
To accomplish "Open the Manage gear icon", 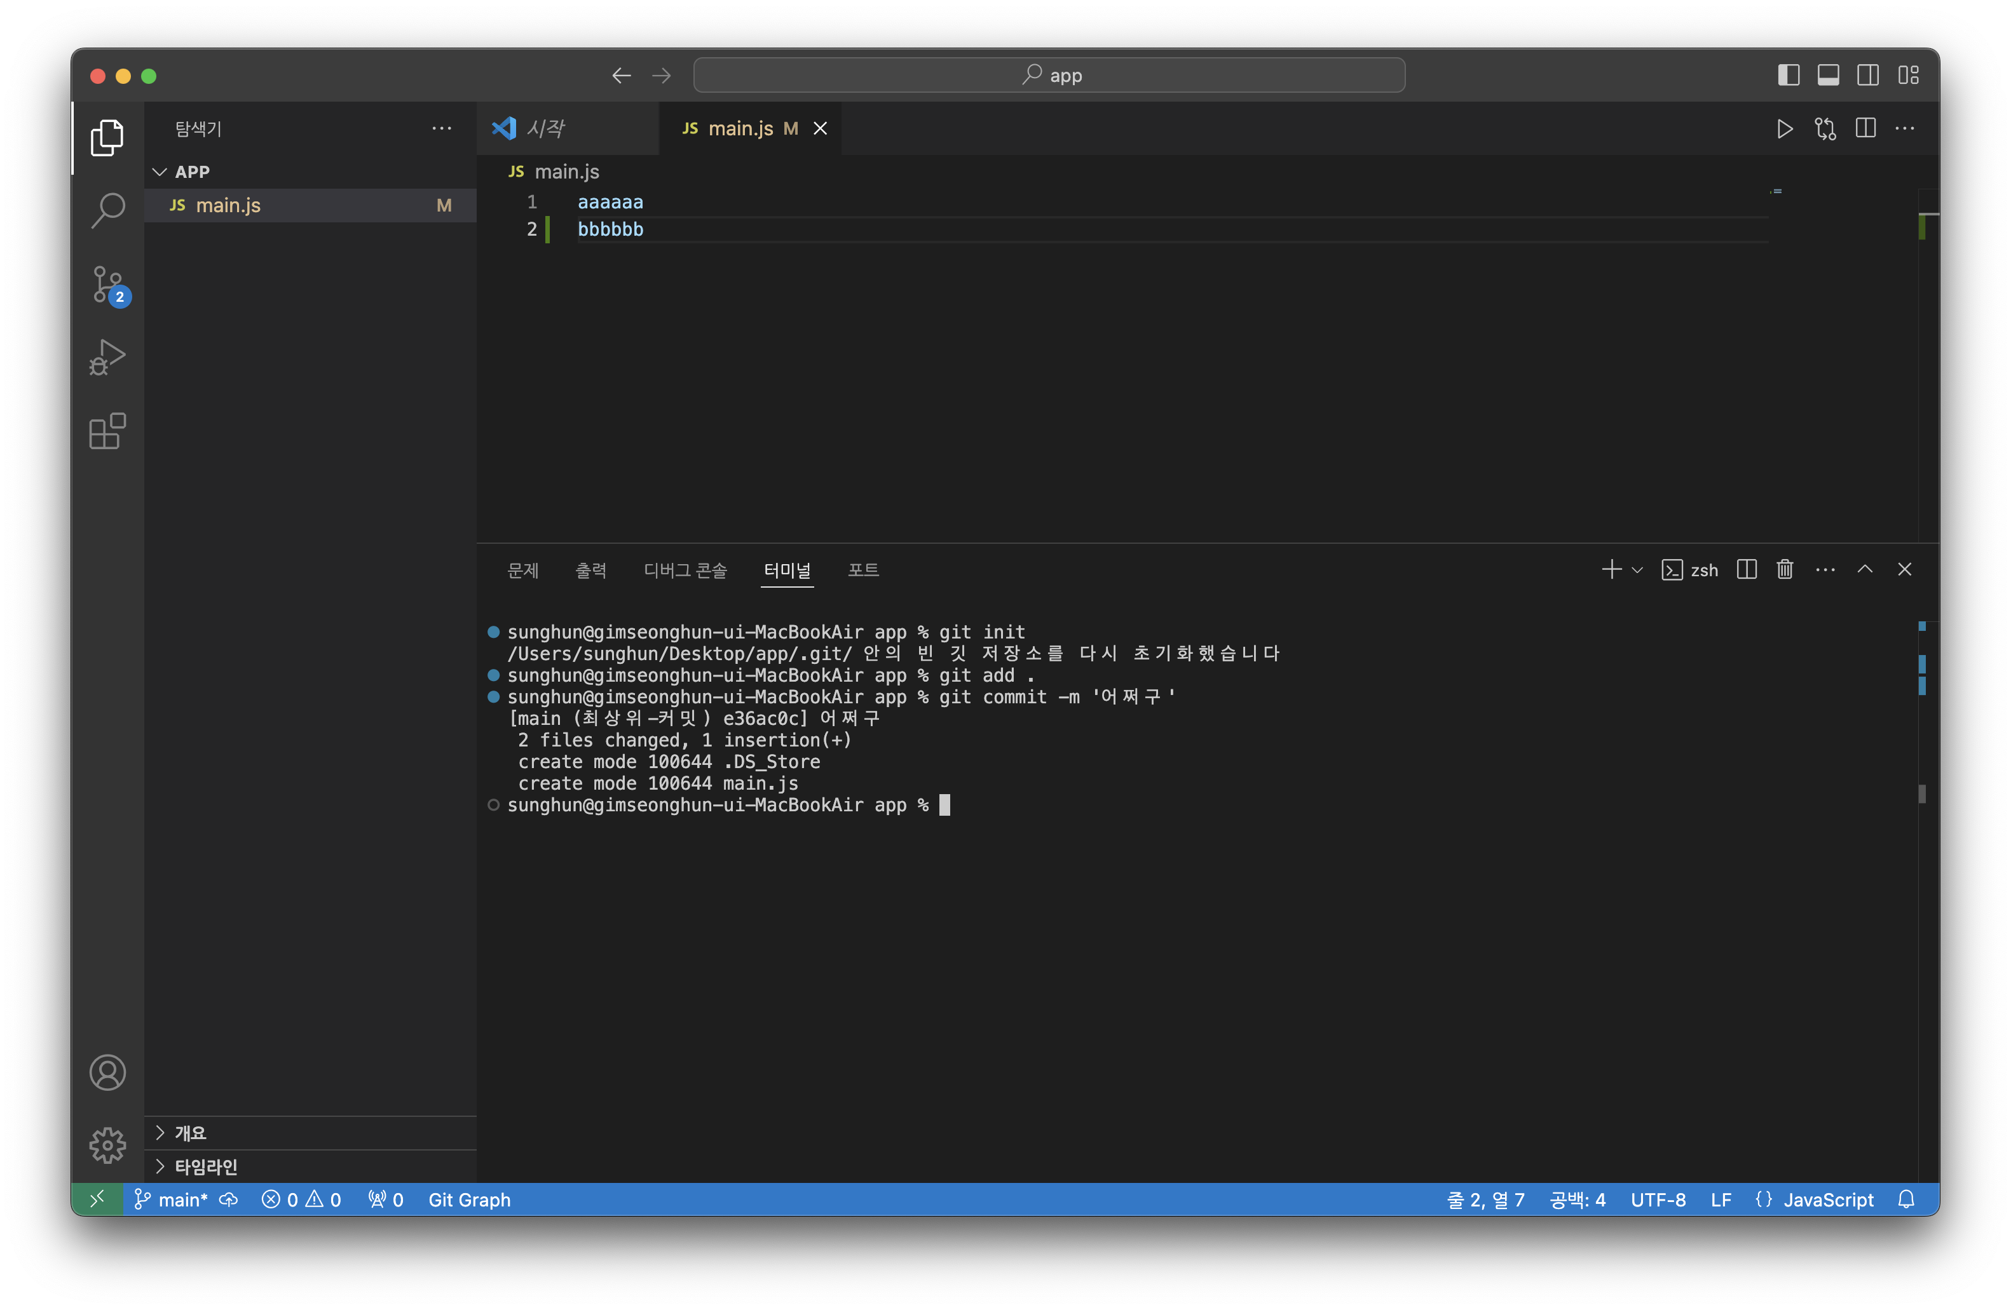I will [107, 1145].
